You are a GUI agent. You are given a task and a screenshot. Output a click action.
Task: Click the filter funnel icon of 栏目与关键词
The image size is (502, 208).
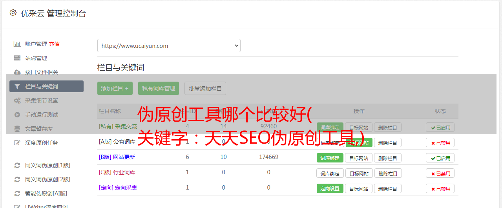(17, 86)
